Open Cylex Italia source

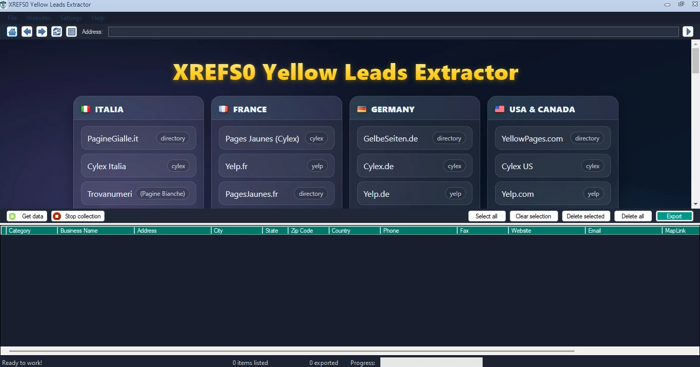[138, 166]
